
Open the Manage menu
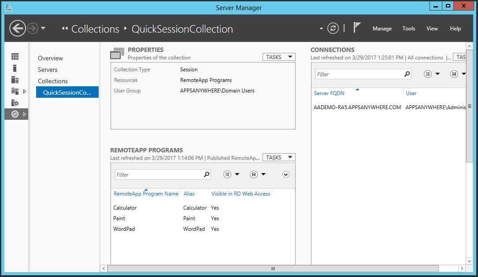point(382,29)
